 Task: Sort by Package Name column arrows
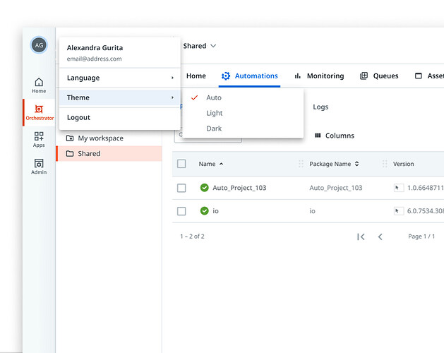356,164
